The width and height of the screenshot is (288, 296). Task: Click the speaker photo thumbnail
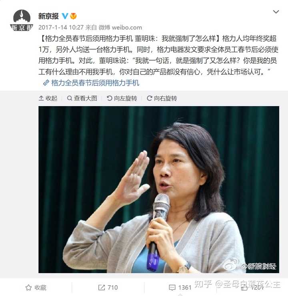tap(159, 189)
